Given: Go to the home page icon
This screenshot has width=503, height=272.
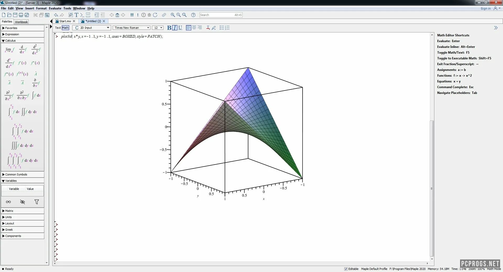Looking at the screenshot, I should (x=117, y=15).
